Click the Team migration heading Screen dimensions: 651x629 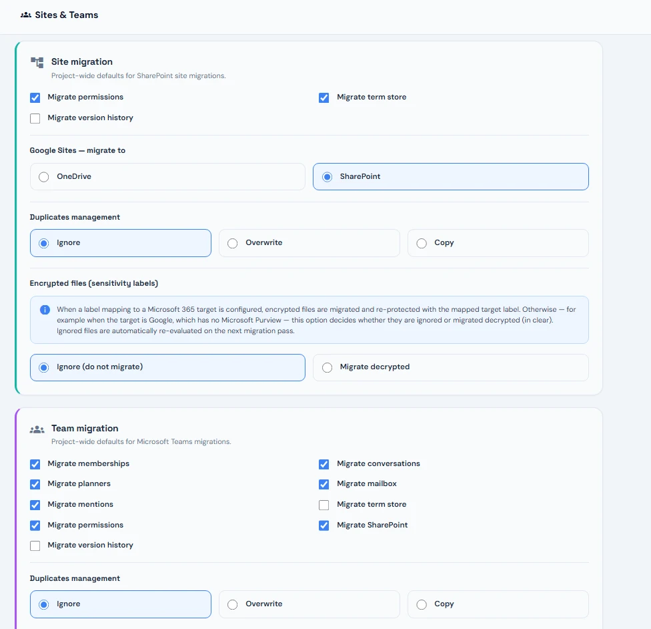click(85, 428)
